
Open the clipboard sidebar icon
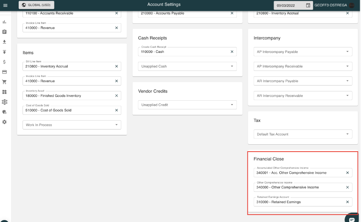click(x=4, y=32)
